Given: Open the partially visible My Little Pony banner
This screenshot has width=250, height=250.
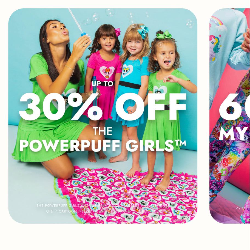Looking at the screenshot, I should pos(230,116).
